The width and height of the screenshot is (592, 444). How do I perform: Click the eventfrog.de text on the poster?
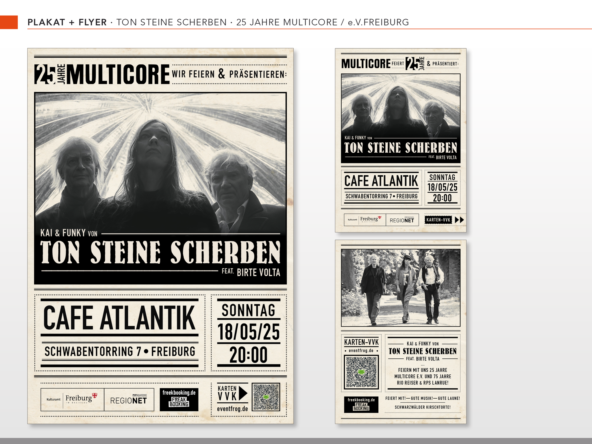(232, 409)
